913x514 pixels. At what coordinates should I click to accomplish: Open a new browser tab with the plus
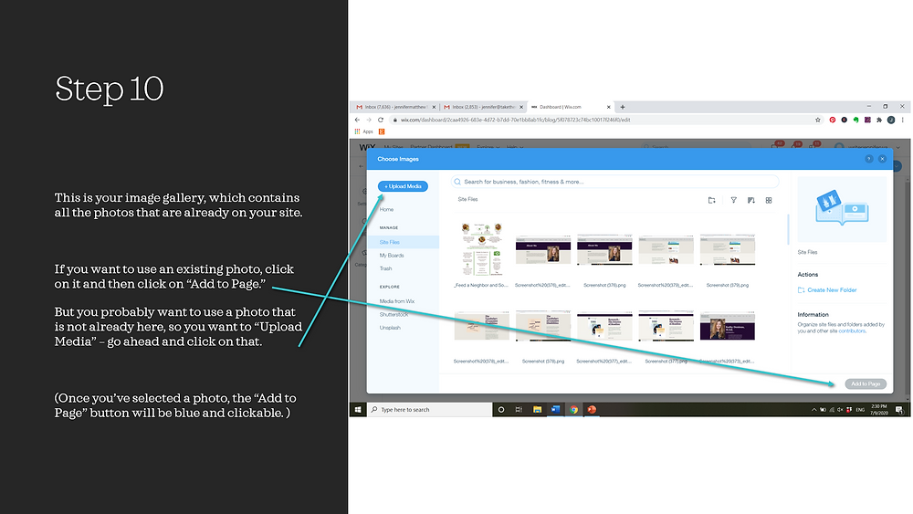pos(623,107)
